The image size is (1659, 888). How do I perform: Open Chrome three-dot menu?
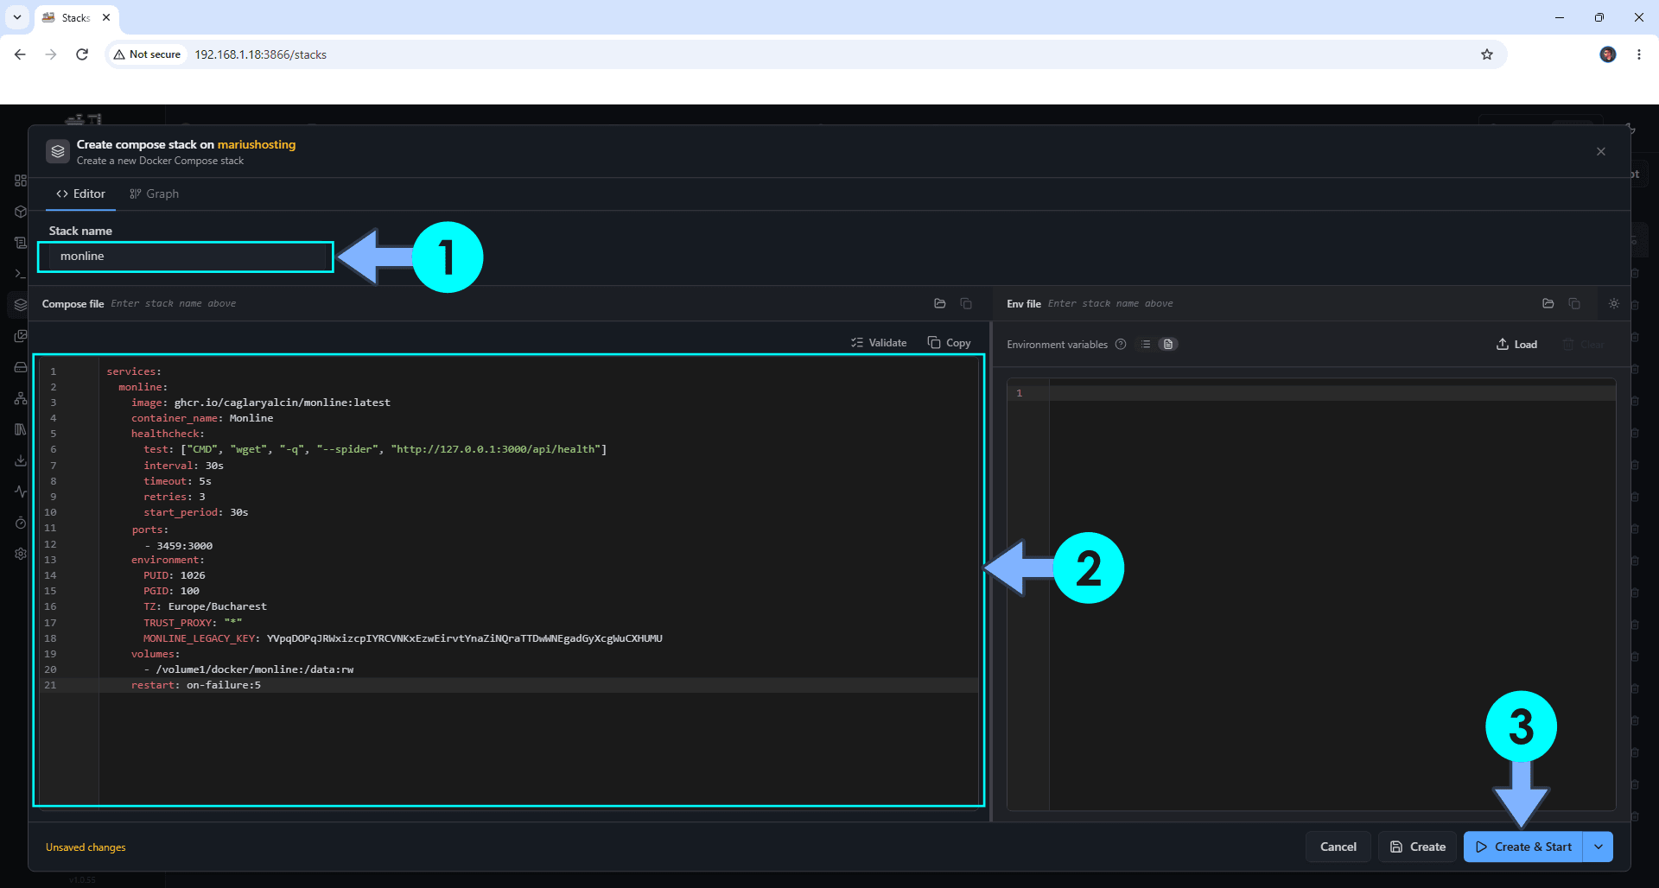pyautogui.click(x=1639, y=54)
